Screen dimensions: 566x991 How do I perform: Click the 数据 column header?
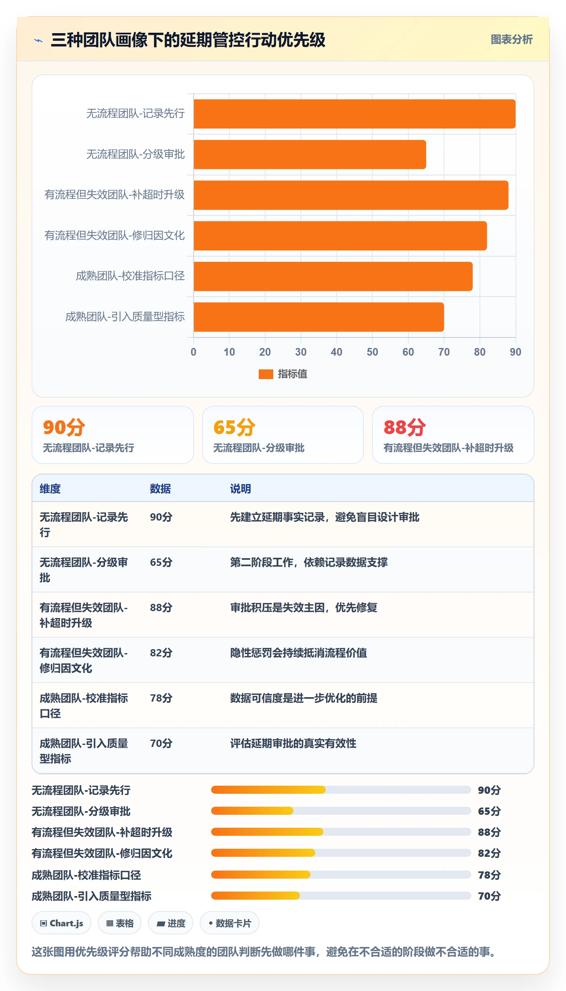click(x=160, y=489)
